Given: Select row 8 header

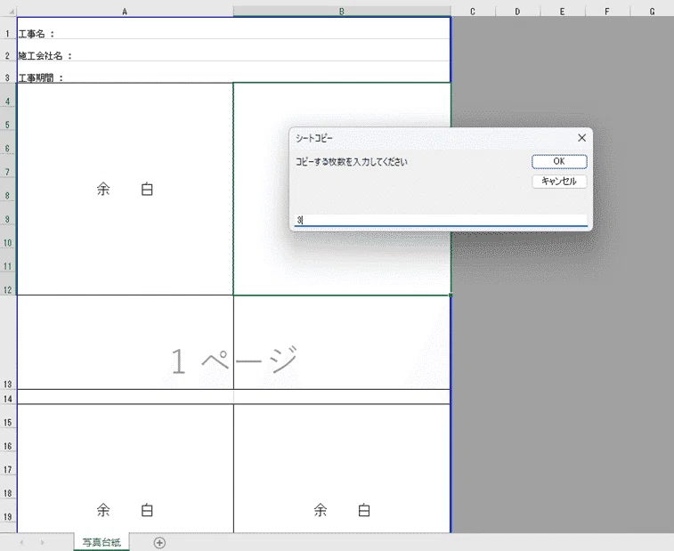Looking at the screenshot, I should point(8,190).
